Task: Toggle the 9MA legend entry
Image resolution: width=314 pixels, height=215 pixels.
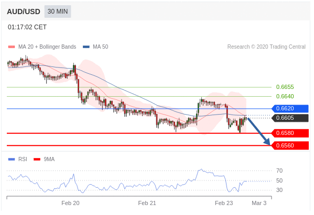Action: click(x=44, y=159)
